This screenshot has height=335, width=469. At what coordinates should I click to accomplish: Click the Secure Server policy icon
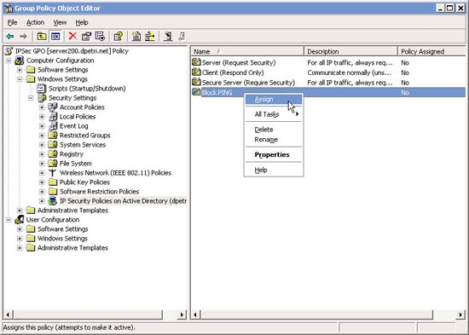coord(196,82)
